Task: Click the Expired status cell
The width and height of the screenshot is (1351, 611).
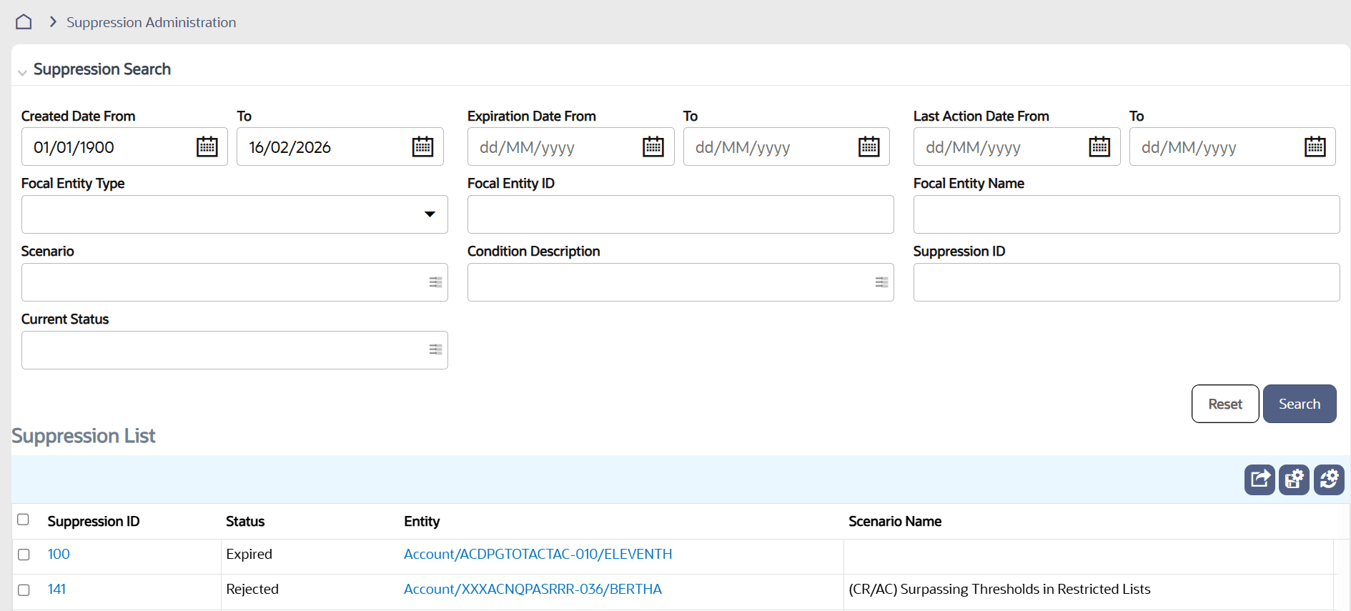Action: tap(249, 554)
